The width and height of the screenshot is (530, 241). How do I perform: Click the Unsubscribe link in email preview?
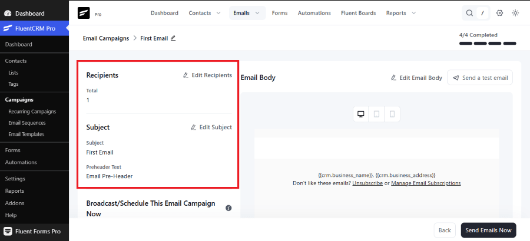[x=367, y=183]
